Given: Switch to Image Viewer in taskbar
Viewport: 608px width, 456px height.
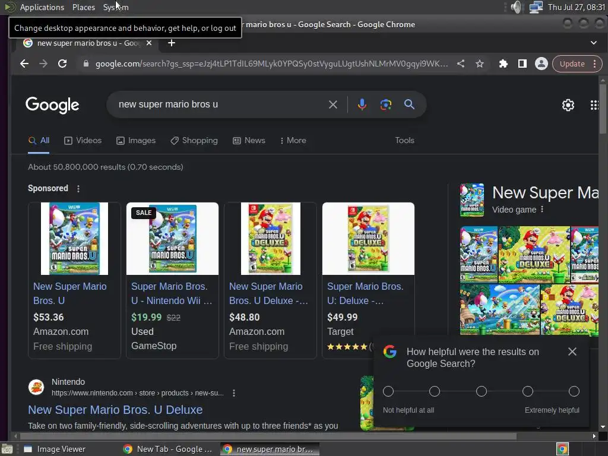Looking at the screenshot, I should pyautogui.click(x=55, y=449).
